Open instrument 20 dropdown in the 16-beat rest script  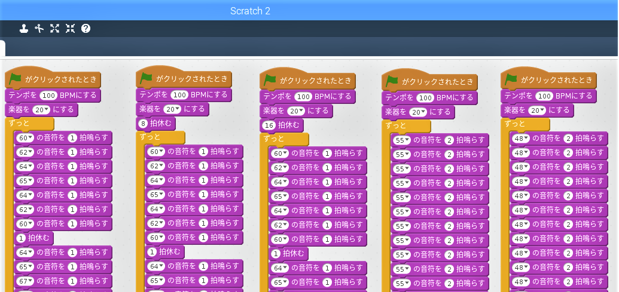click(x=295, y=110)
